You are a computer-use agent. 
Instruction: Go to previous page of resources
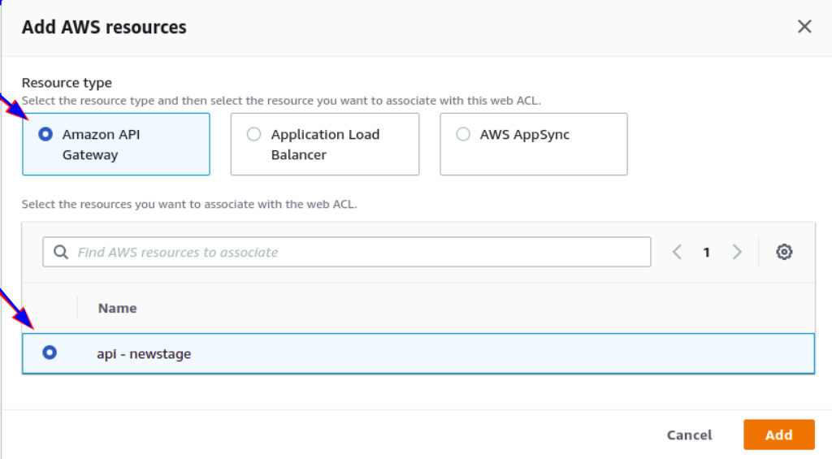[677, 252]
